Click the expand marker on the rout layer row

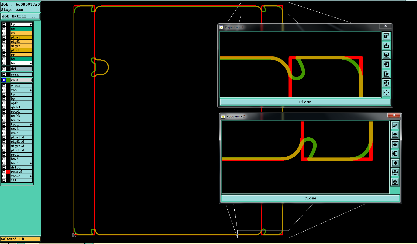click(31, 80)
